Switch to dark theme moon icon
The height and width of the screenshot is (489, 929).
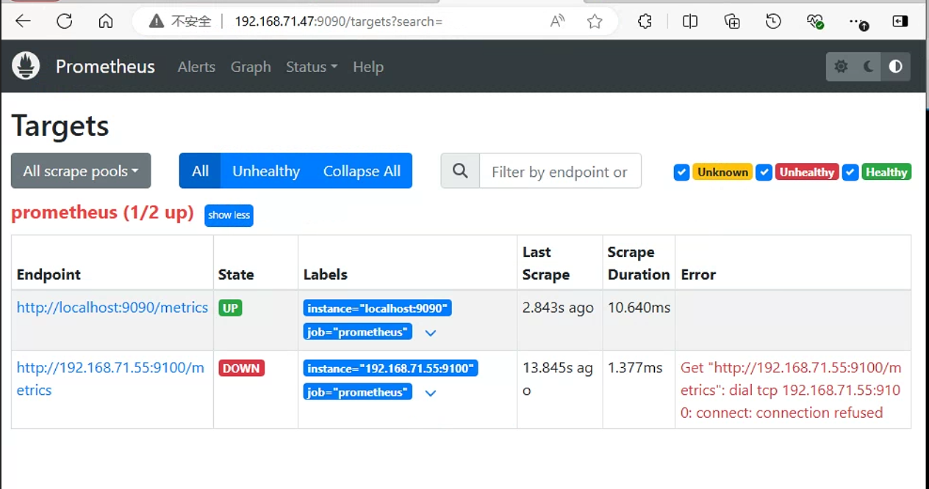868,67
